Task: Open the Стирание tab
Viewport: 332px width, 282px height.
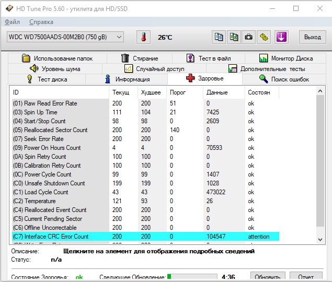Action: point(140,58)
